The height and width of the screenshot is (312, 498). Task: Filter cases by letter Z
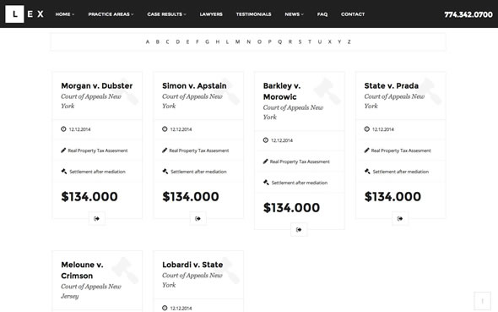349,41
